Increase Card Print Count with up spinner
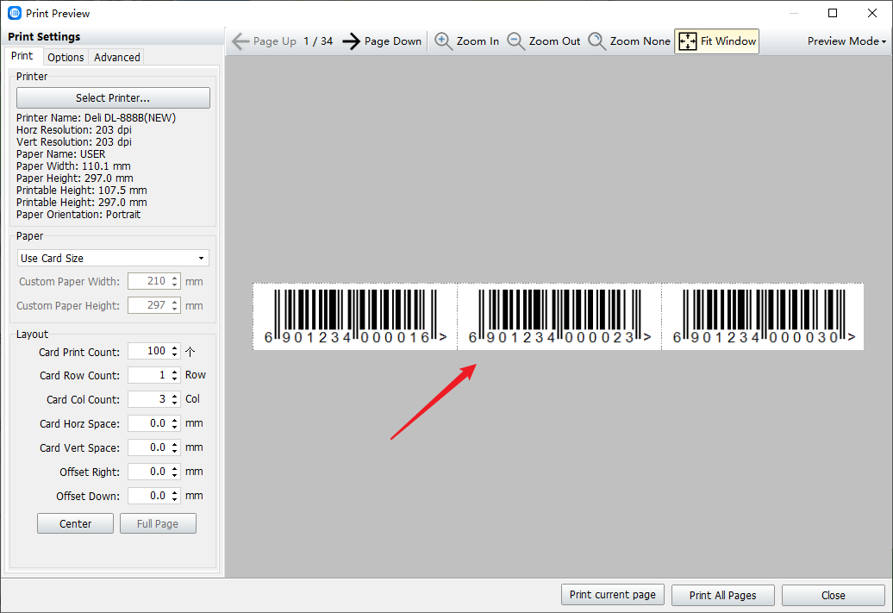The height and width of the screenshot is (613, 893). [175, 347]
